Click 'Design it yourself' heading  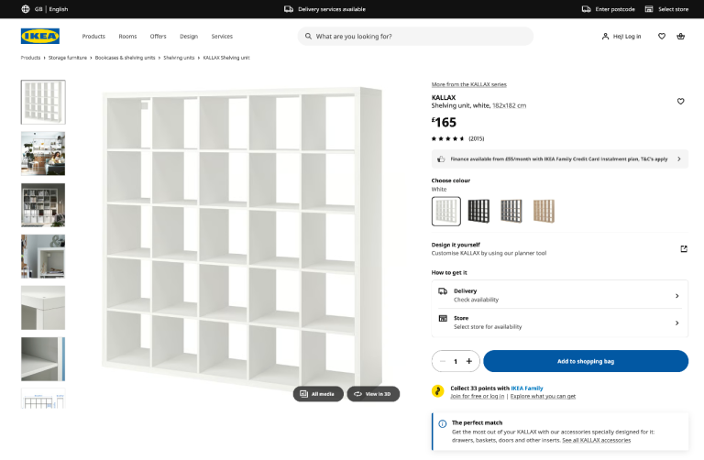(x=456, y=245)
